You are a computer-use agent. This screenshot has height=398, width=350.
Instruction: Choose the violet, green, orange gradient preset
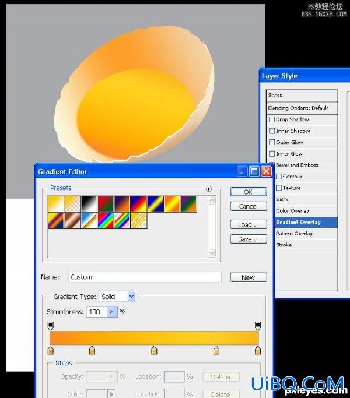click(x=188, y=204)
